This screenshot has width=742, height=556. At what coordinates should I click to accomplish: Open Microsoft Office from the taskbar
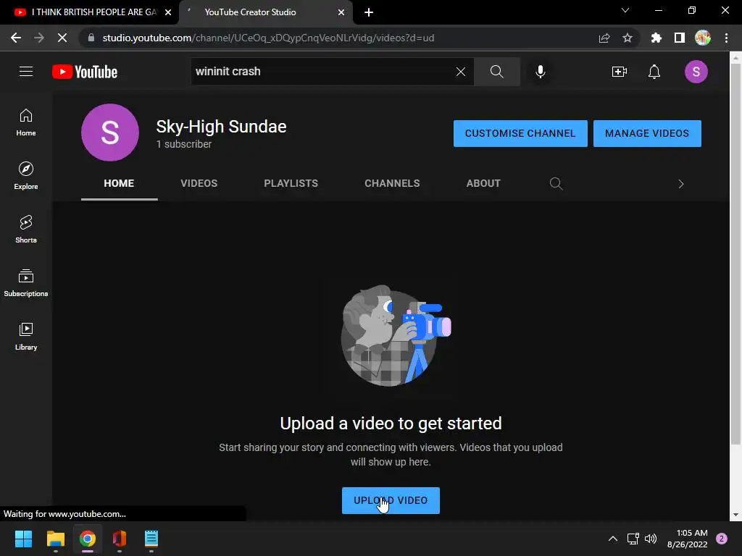pos(120,539)
